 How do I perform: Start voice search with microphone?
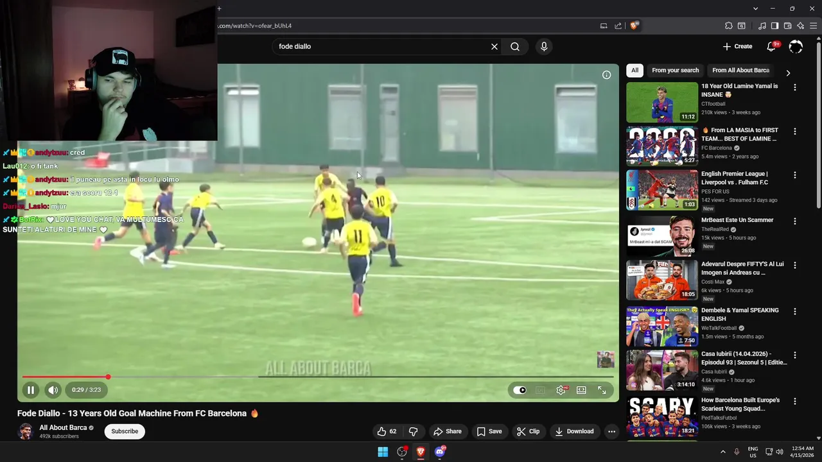point(544,46)
